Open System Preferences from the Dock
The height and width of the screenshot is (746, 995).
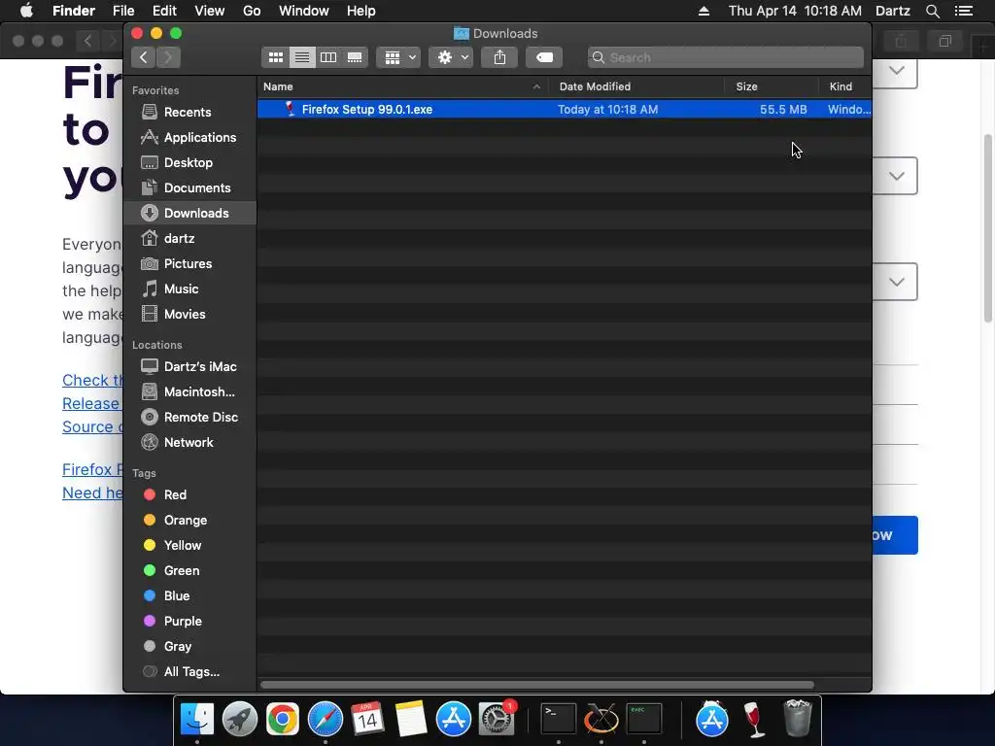tap(497, 719)
